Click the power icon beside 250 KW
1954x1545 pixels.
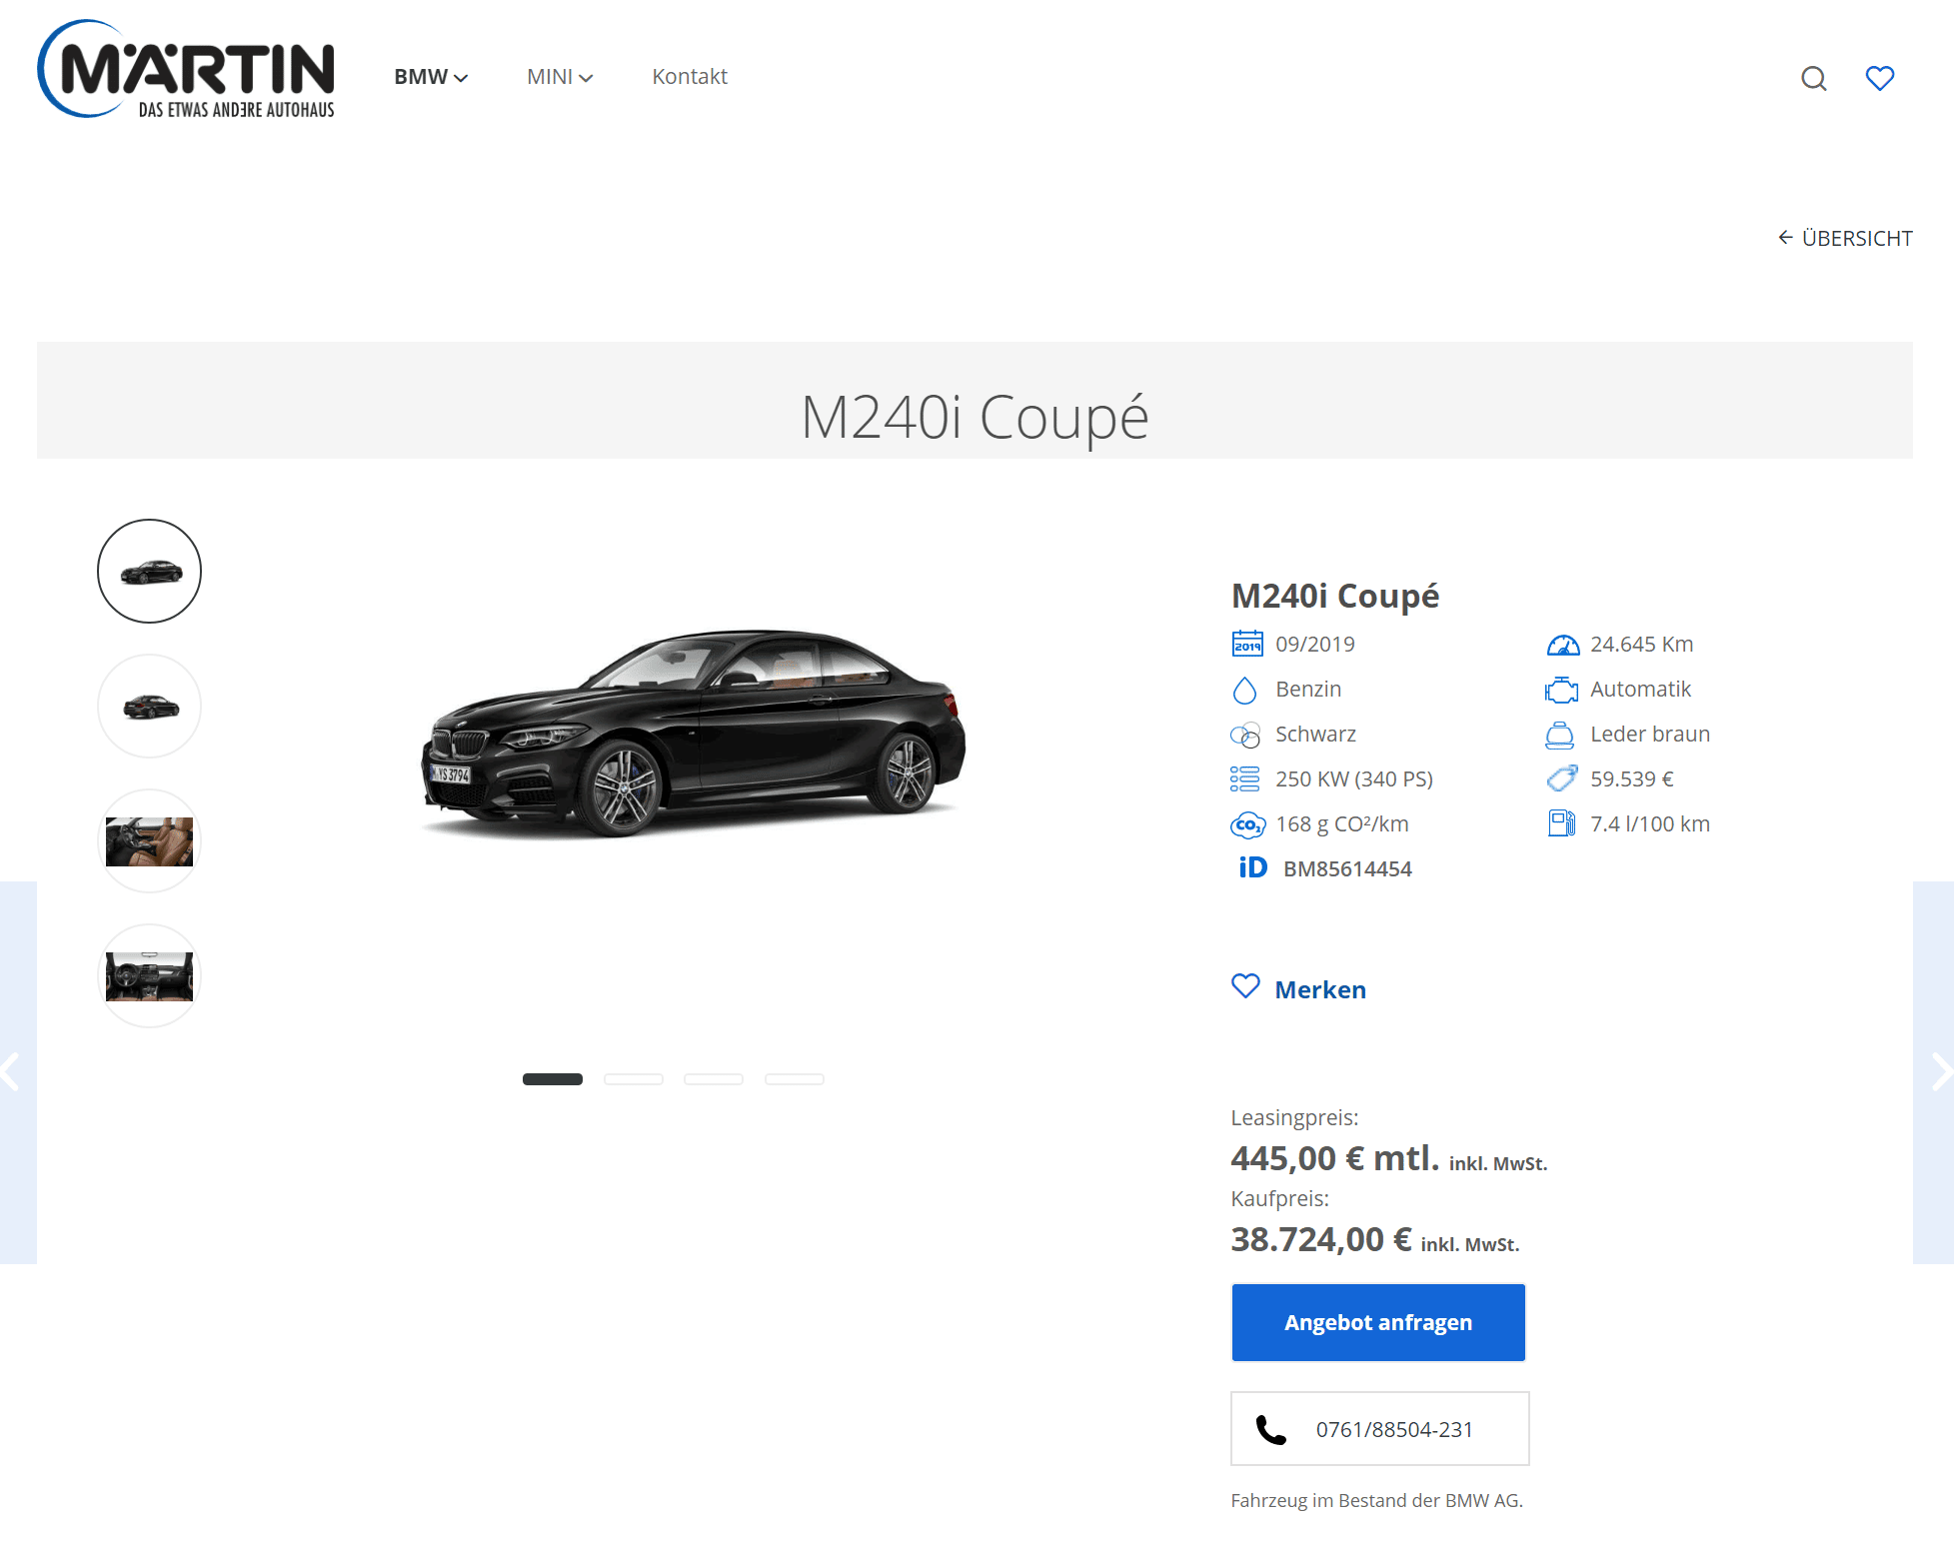coord(1244,779)
